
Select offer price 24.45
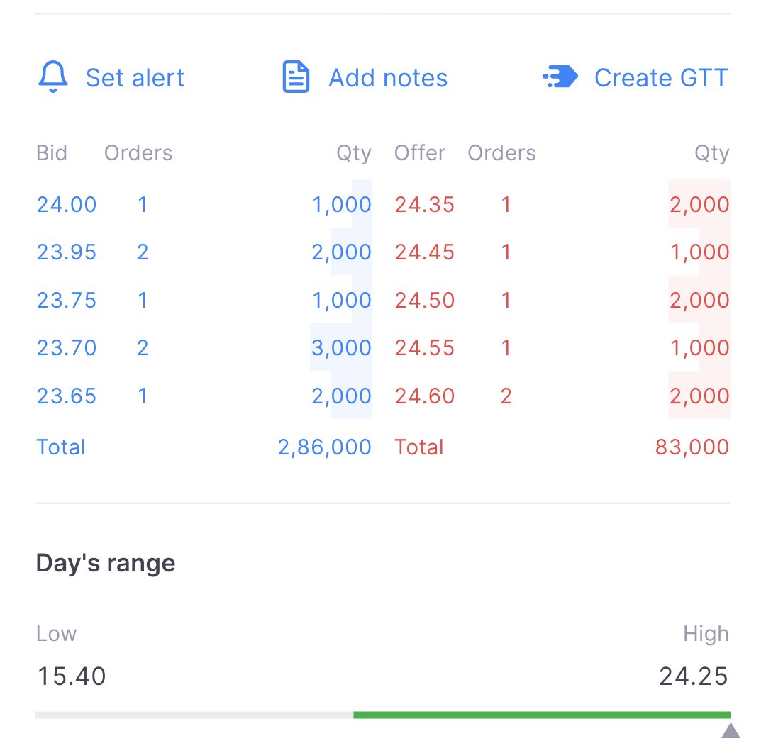[x=425, y=252]
